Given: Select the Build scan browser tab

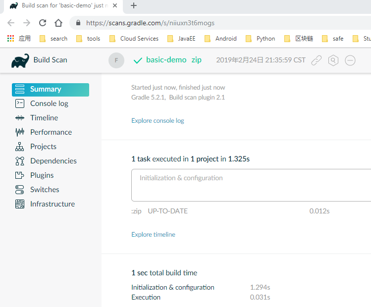Looking at the screenshot, I should point(63,5).
